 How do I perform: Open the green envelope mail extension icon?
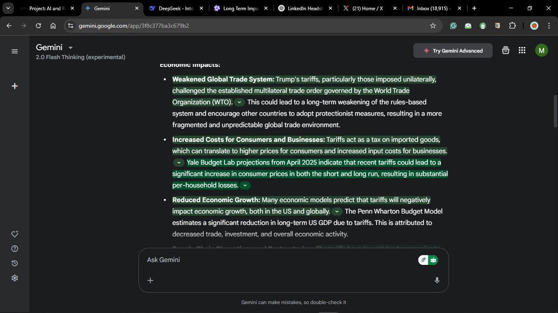pyautogui.click(x=468, y=26)
